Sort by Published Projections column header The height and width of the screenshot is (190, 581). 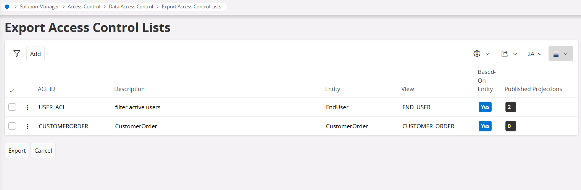[x=533, y=89]
